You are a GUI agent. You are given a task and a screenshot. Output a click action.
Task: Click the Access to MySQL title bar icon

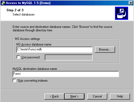click(3, 3)
